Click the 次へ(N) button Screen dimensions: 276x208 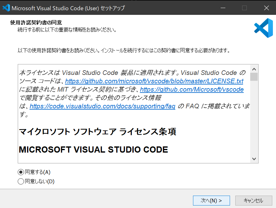click(211, 201)
